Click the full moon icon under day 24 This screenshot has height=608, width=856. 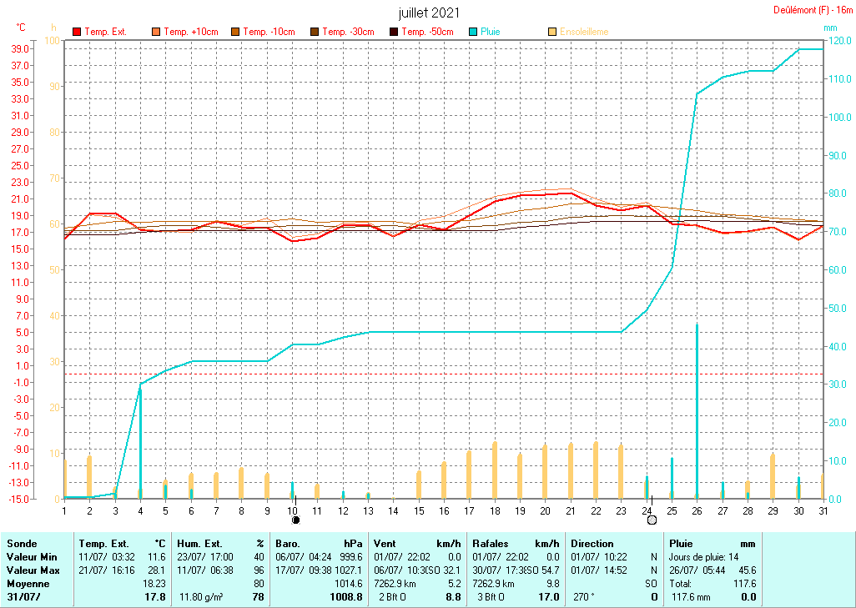pos(652,520)
